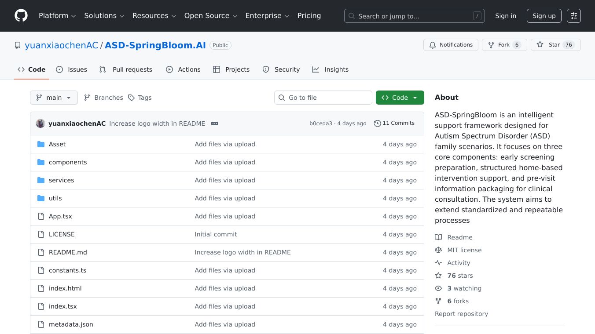
Task: Switch to the Pull requests tab
Action: coord(126,69)
